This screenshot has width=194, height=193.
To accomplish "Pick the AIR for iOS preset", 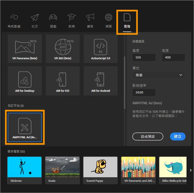I will point(63,81).
